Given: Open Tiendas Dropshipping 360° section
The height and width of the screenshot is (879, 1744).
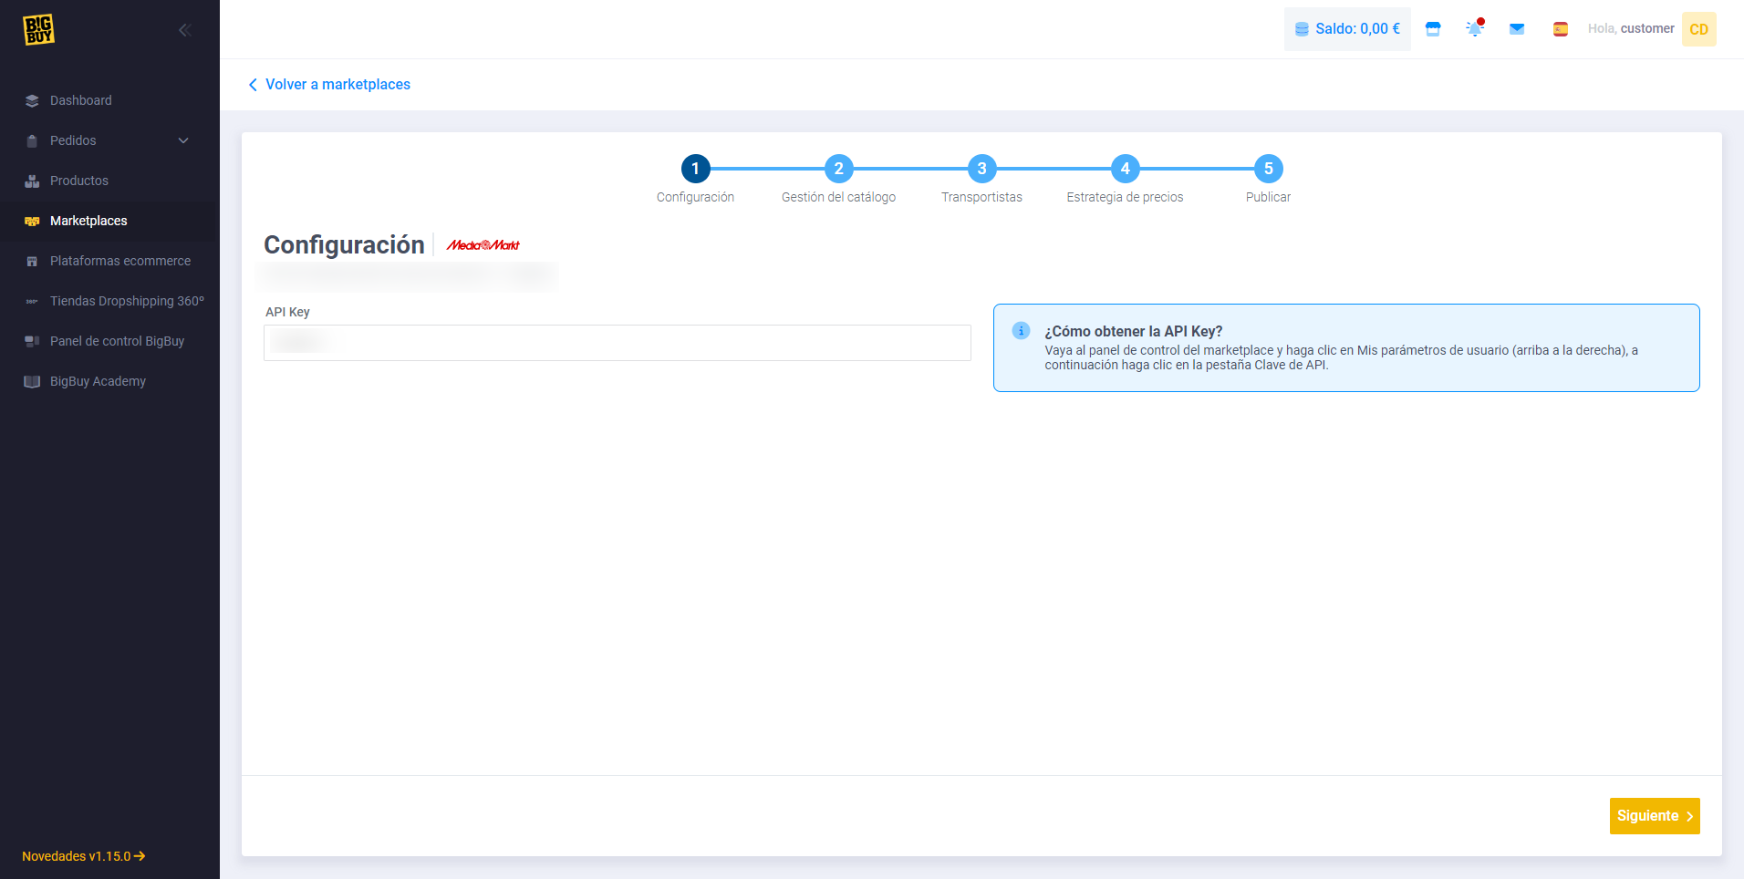Looking at the screenshot, I should 127,301.
